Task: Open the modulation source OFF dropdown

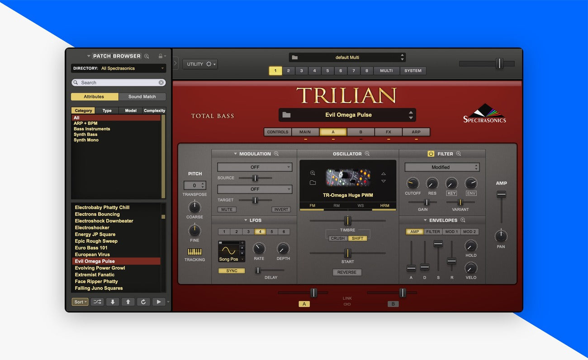Action: (255, 167)
